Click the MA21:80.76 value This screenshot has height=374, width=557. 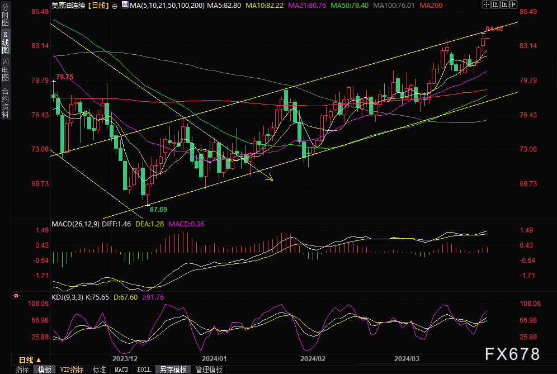coord(307,6)
